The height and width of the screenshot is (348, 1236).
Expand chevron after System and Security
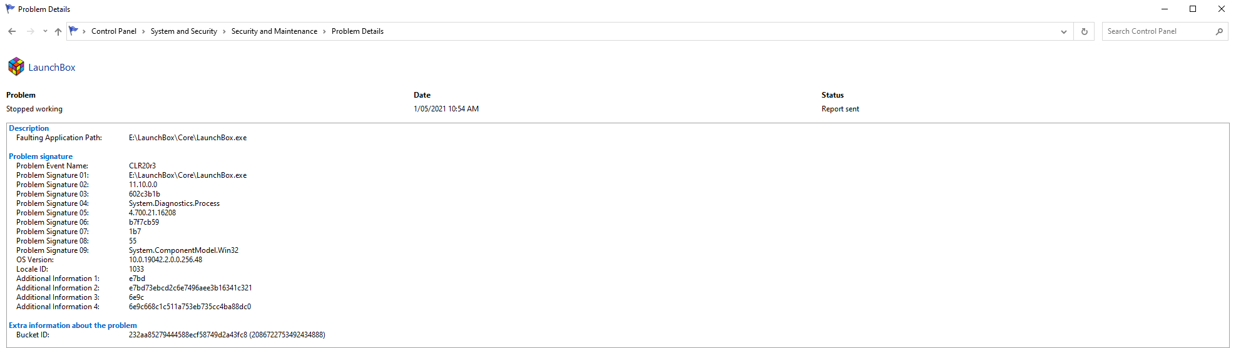point(224,31)
